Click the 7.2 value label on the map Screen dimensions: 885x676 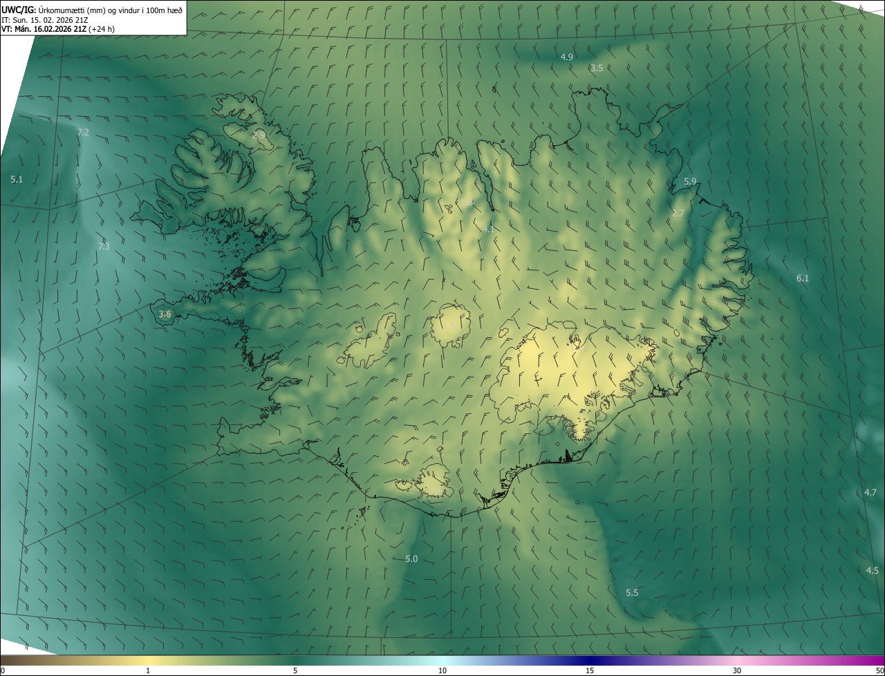(x=83, y=132)
